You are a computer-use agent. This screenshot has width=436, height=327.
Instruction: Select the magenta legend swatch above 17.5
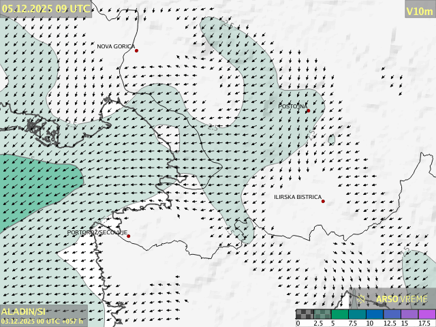click(426, 314)
